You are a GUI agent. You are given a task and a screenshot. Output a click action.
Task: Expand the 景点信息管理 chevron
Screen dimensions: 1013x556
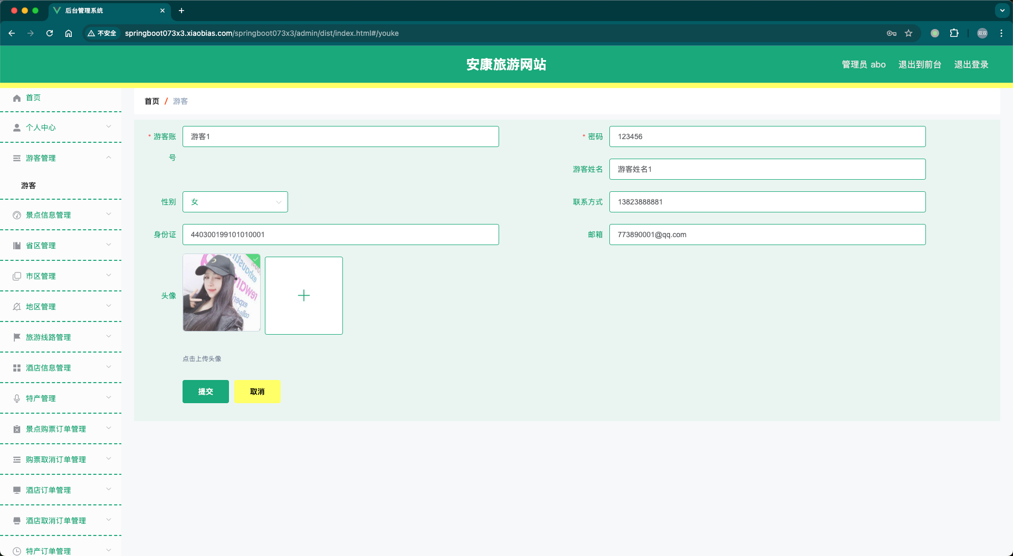click(x=109, y=214)
